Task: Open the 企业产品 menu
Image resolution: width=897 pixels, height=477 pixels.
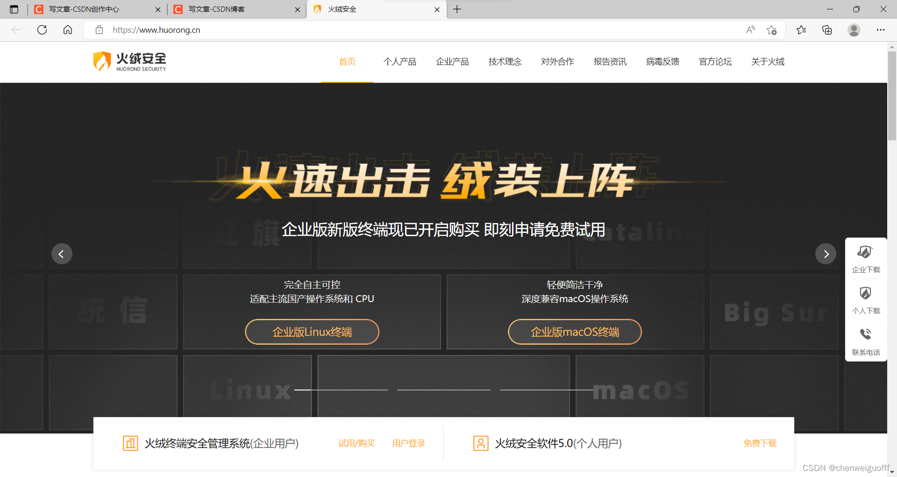Action: pos(452,62)
